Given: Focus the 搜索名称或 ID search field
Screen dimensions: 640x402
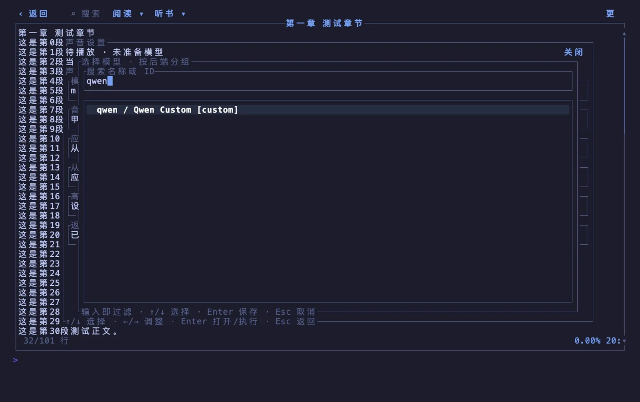Looking at the screenshot, I should 328,81.
